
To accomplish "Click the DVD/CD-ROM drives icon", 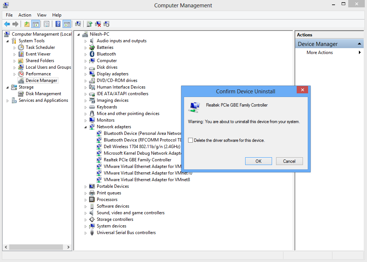I will [92, 80].
